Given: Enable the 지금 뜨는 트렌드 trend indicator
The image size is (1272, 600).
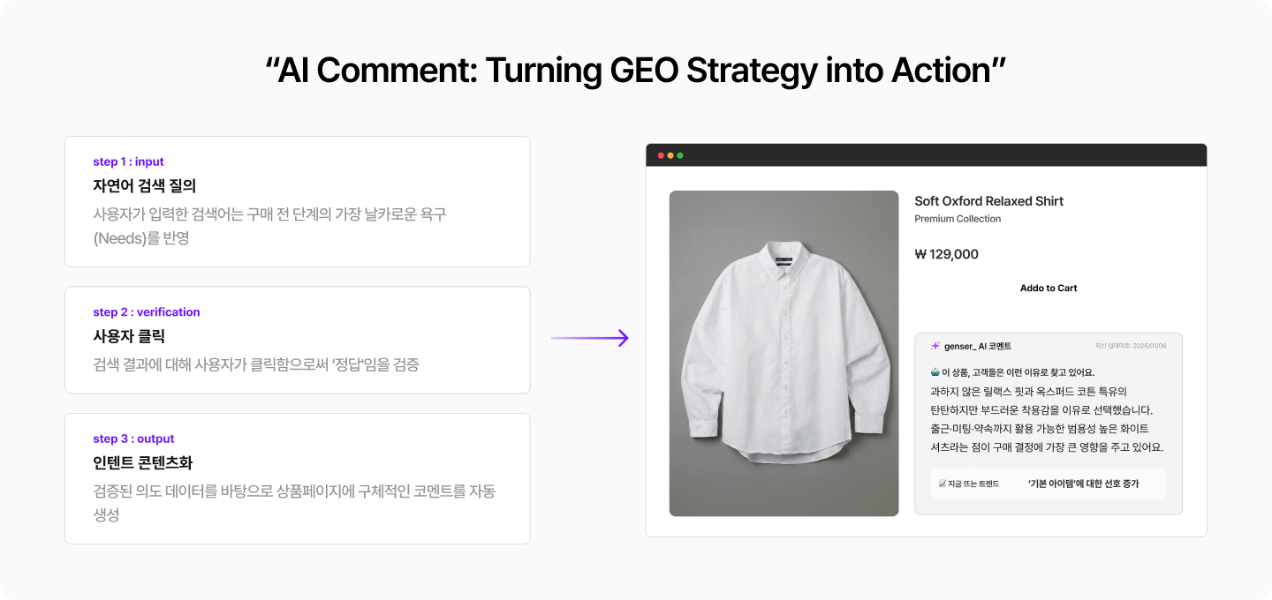Looking at the screenshot, I should pos(970,484).
